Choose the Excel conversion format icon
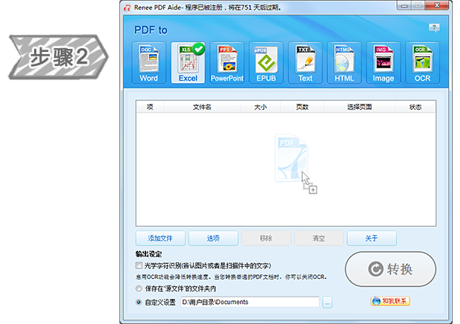 coord(188,63)
